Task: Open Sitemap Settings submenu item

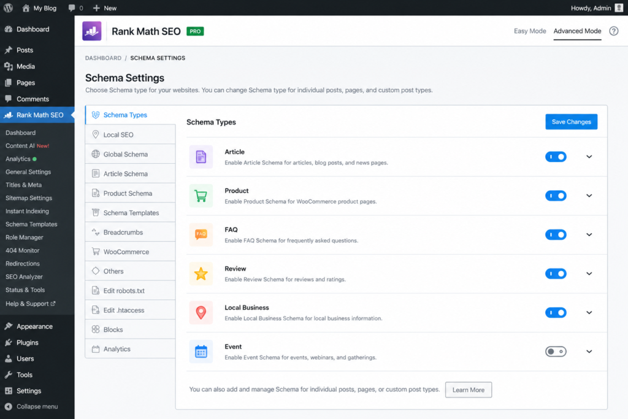Action: pos(29,198)
